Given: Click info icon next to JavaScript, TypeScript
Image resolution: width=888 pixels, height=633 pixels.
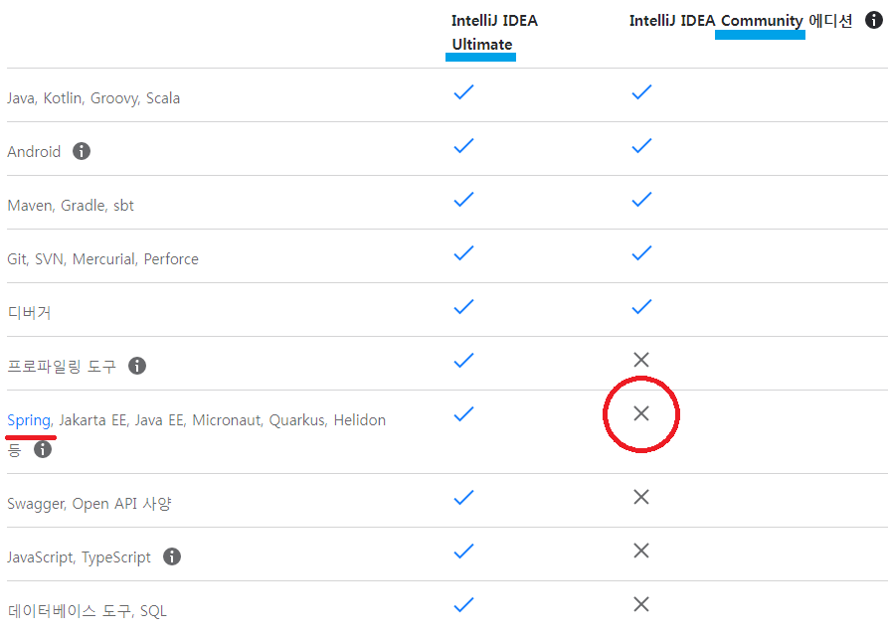Looking at the screenshot, I should pyautogui.click(x=172, y=556).
